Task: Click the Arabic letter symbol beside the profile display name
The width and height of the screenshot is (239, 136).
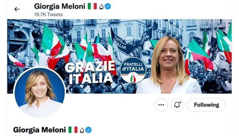Action: [x=82, y=130]
